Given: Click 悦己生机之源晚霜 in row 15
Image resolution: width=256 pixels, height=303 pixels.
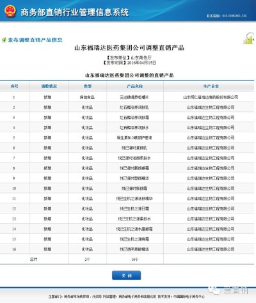Looking at the screenshot, I should [134, 239].
